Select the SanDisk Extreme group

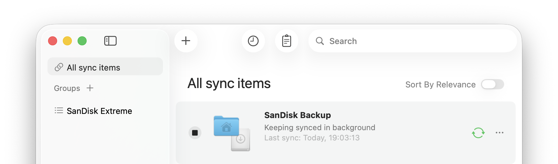(x=99, y=111)
